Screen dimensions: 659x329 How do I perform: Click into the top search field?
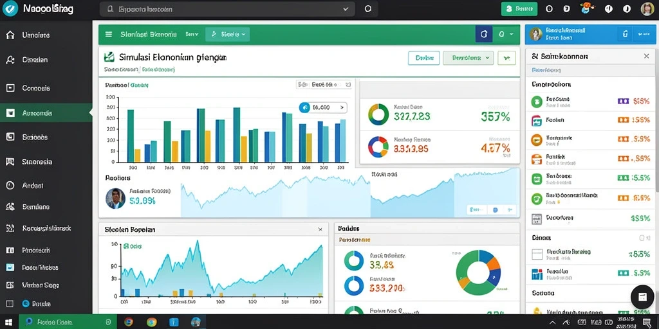227,9
